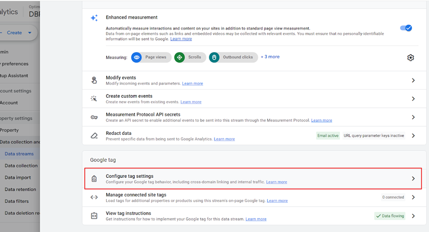Click the Page views chip

click(151, 57)
